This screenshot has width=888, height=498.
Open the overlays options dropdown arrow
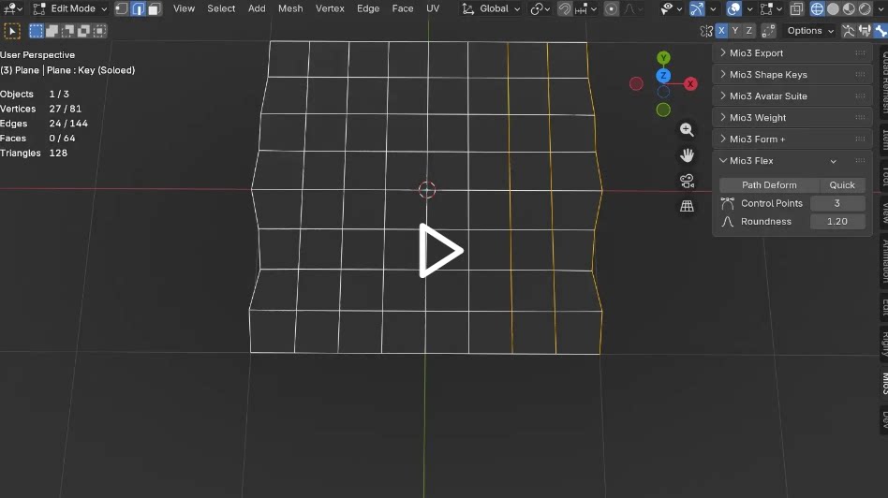coord(749,8)
